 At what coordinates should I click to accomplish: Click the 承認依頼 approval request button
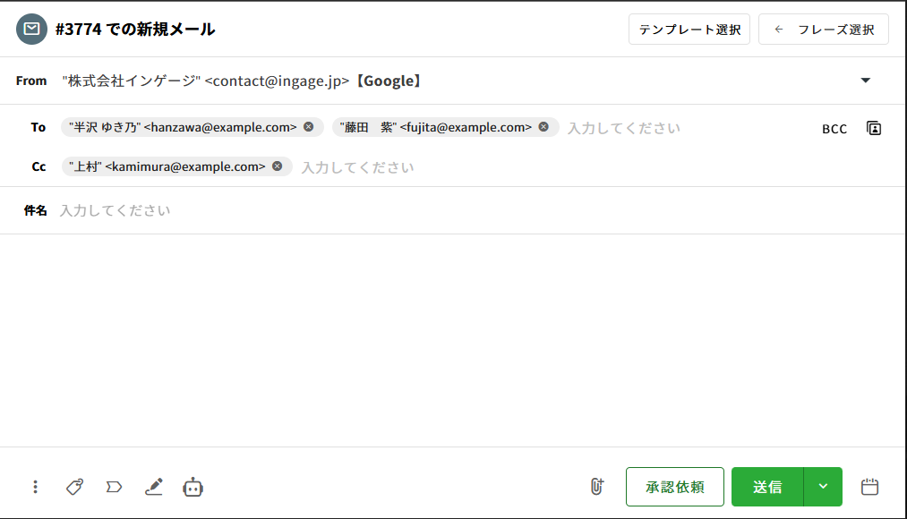(x=674, y=487)
